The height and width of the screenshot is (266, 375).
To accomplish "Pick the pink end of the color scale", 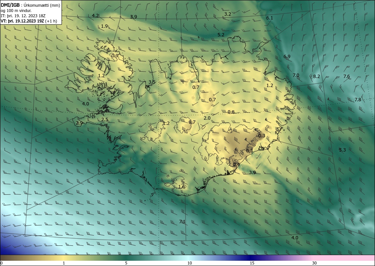I will pyautogui.click(x=344, y=258).
